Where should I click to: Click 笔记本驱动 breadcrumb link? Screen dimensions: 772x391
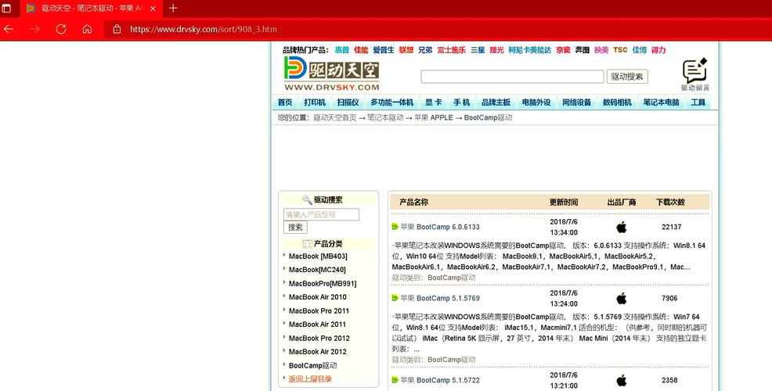(x=385, y=117)
